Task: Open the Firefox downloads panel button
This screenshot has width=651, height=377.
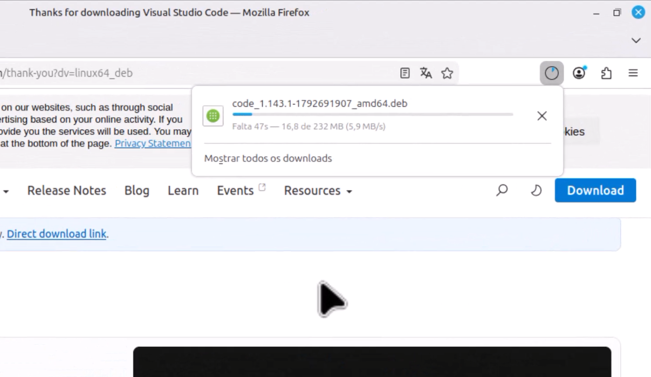Action: pos(551,73)
